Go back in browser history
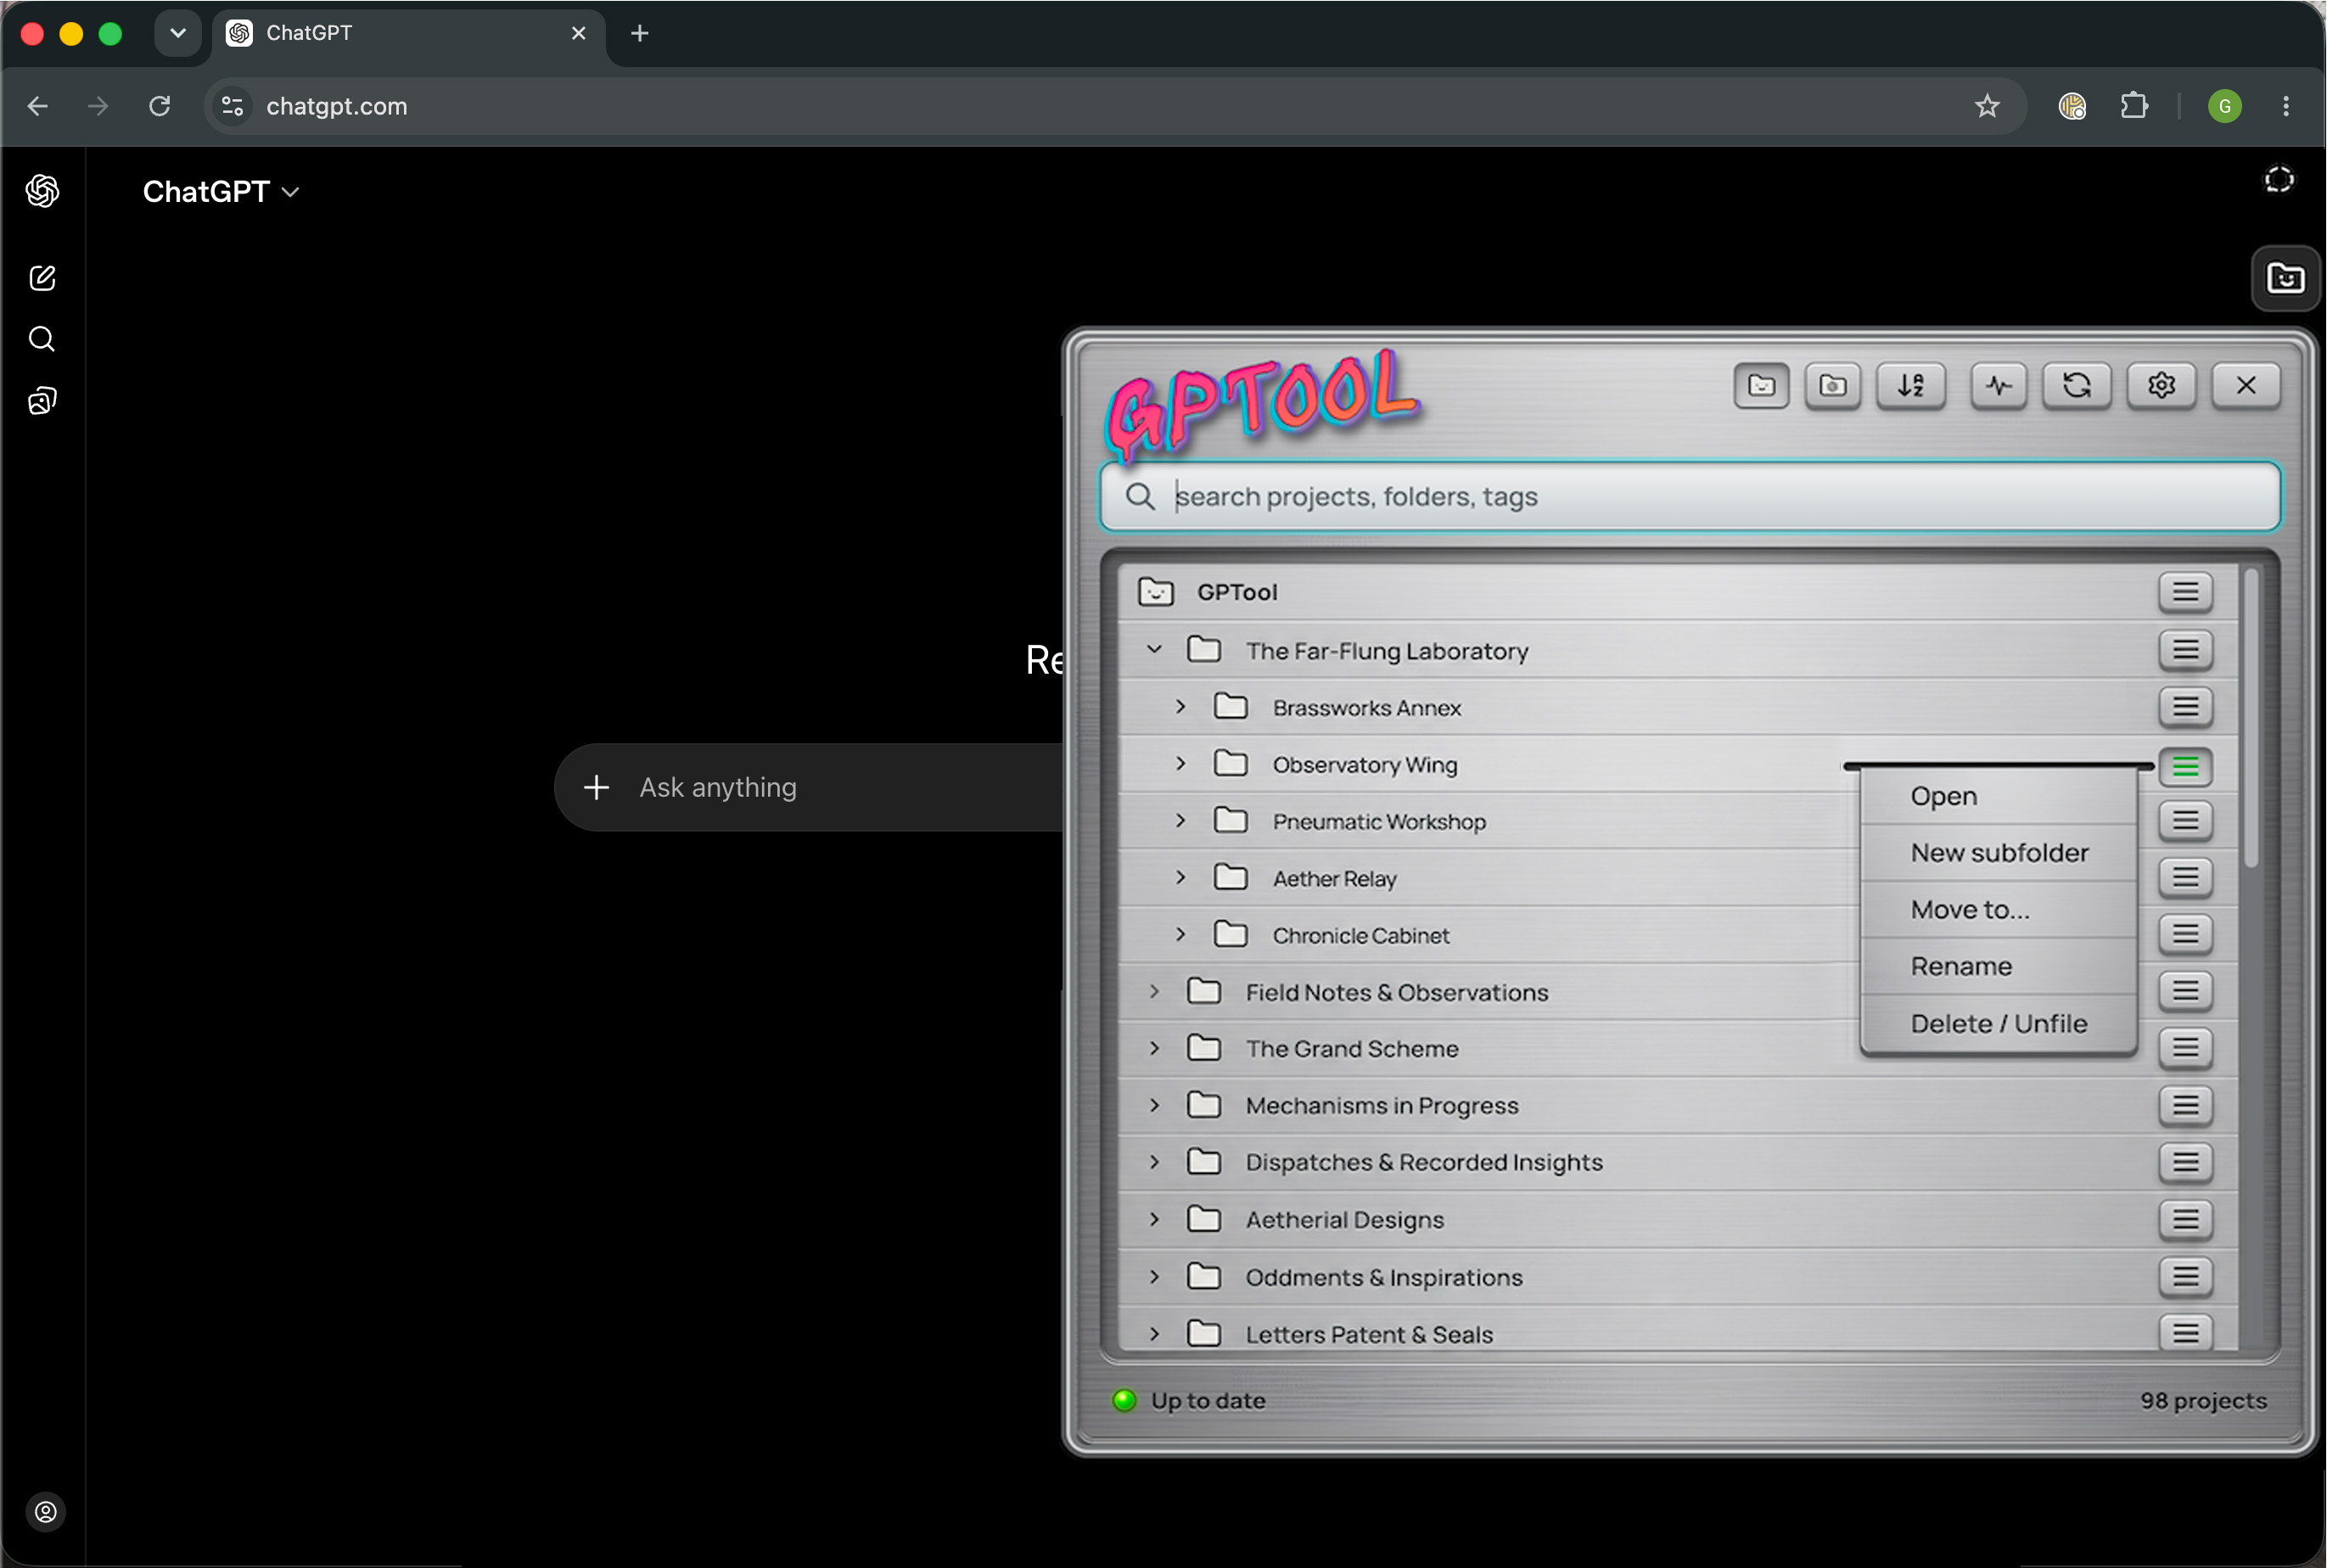This screenshot has height=1568, width=2327. (38, 106)
